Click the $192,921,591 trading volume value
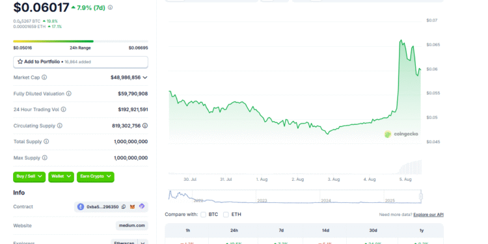 click(133, 109)
